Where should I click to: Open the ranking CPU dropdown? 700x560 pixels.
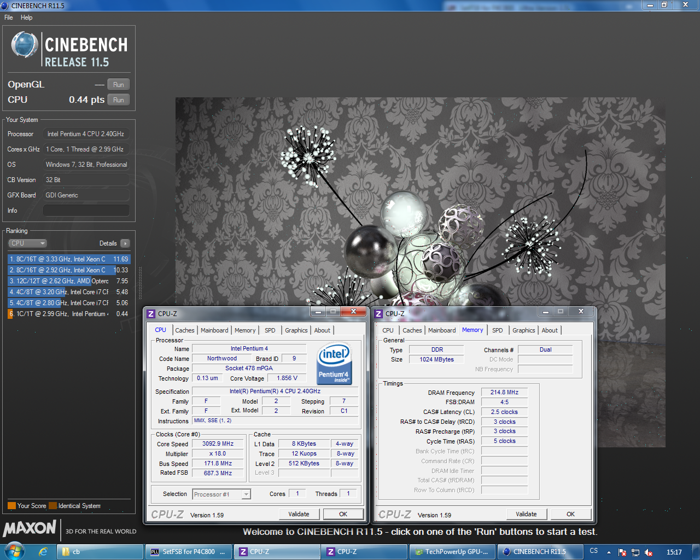27,243
